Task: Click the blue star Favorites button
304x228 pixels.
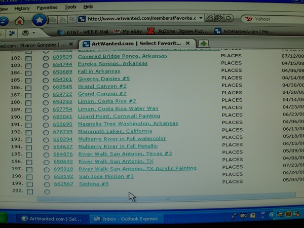Action: (x=40, y=20)
